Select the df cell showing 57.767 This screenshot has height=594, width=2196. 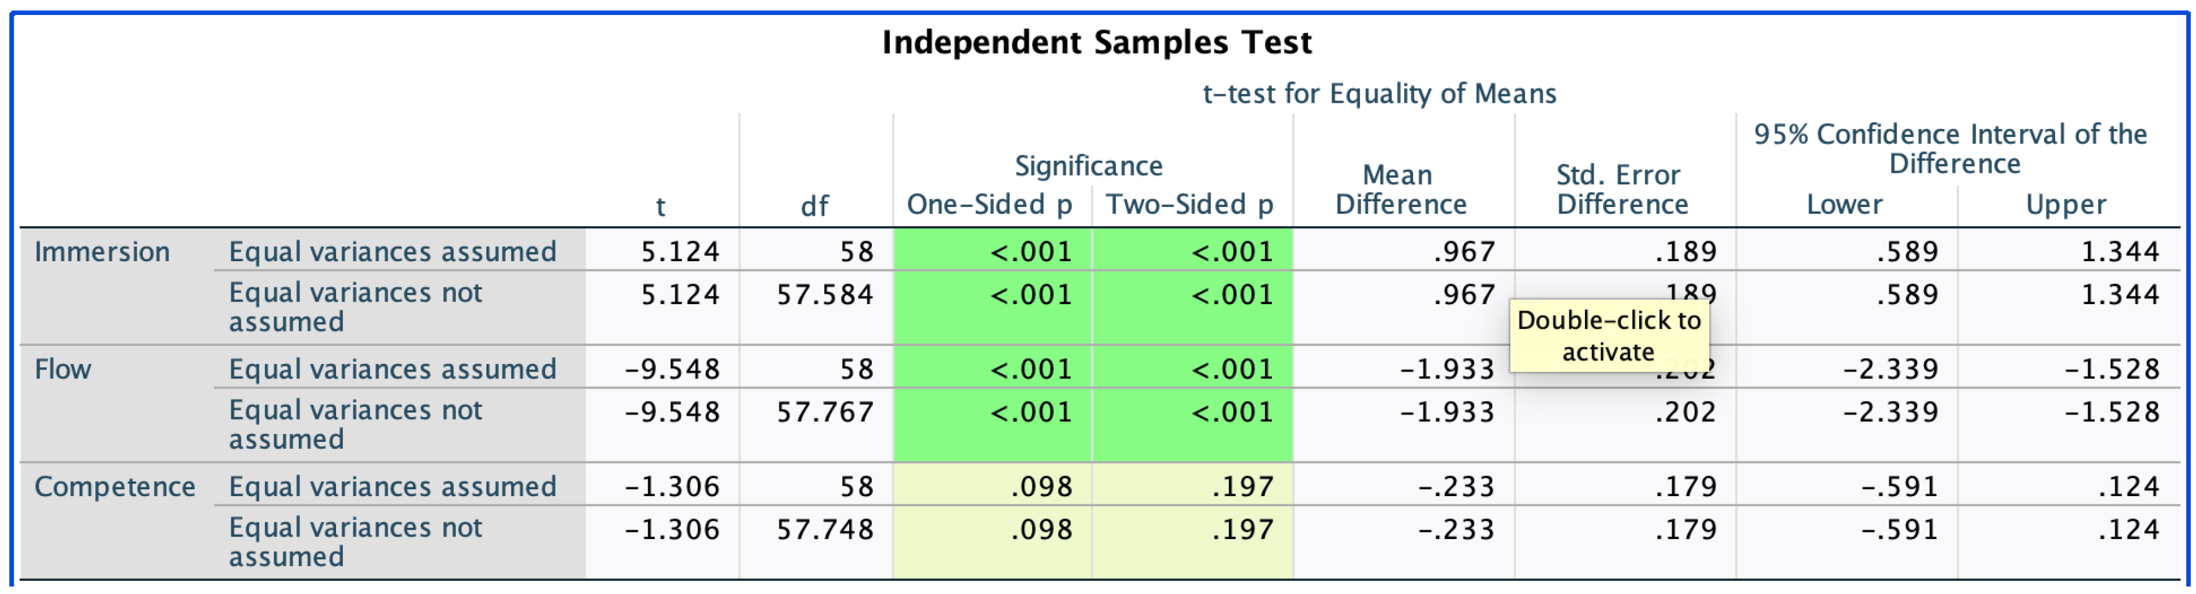point(824,413)
